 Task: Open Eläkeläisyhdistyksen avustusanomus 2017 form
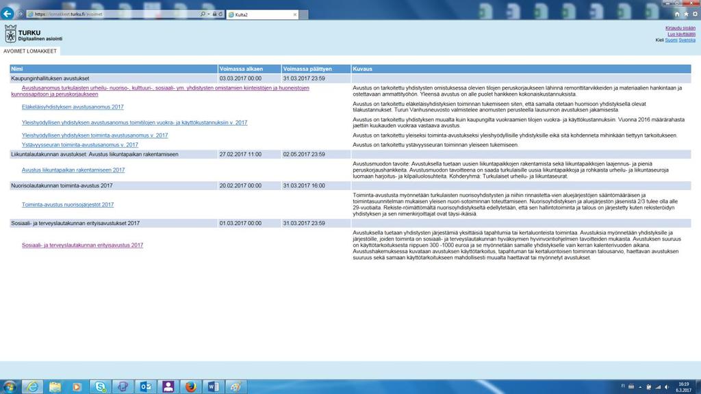pyautogui.click(x=73, y=107)
